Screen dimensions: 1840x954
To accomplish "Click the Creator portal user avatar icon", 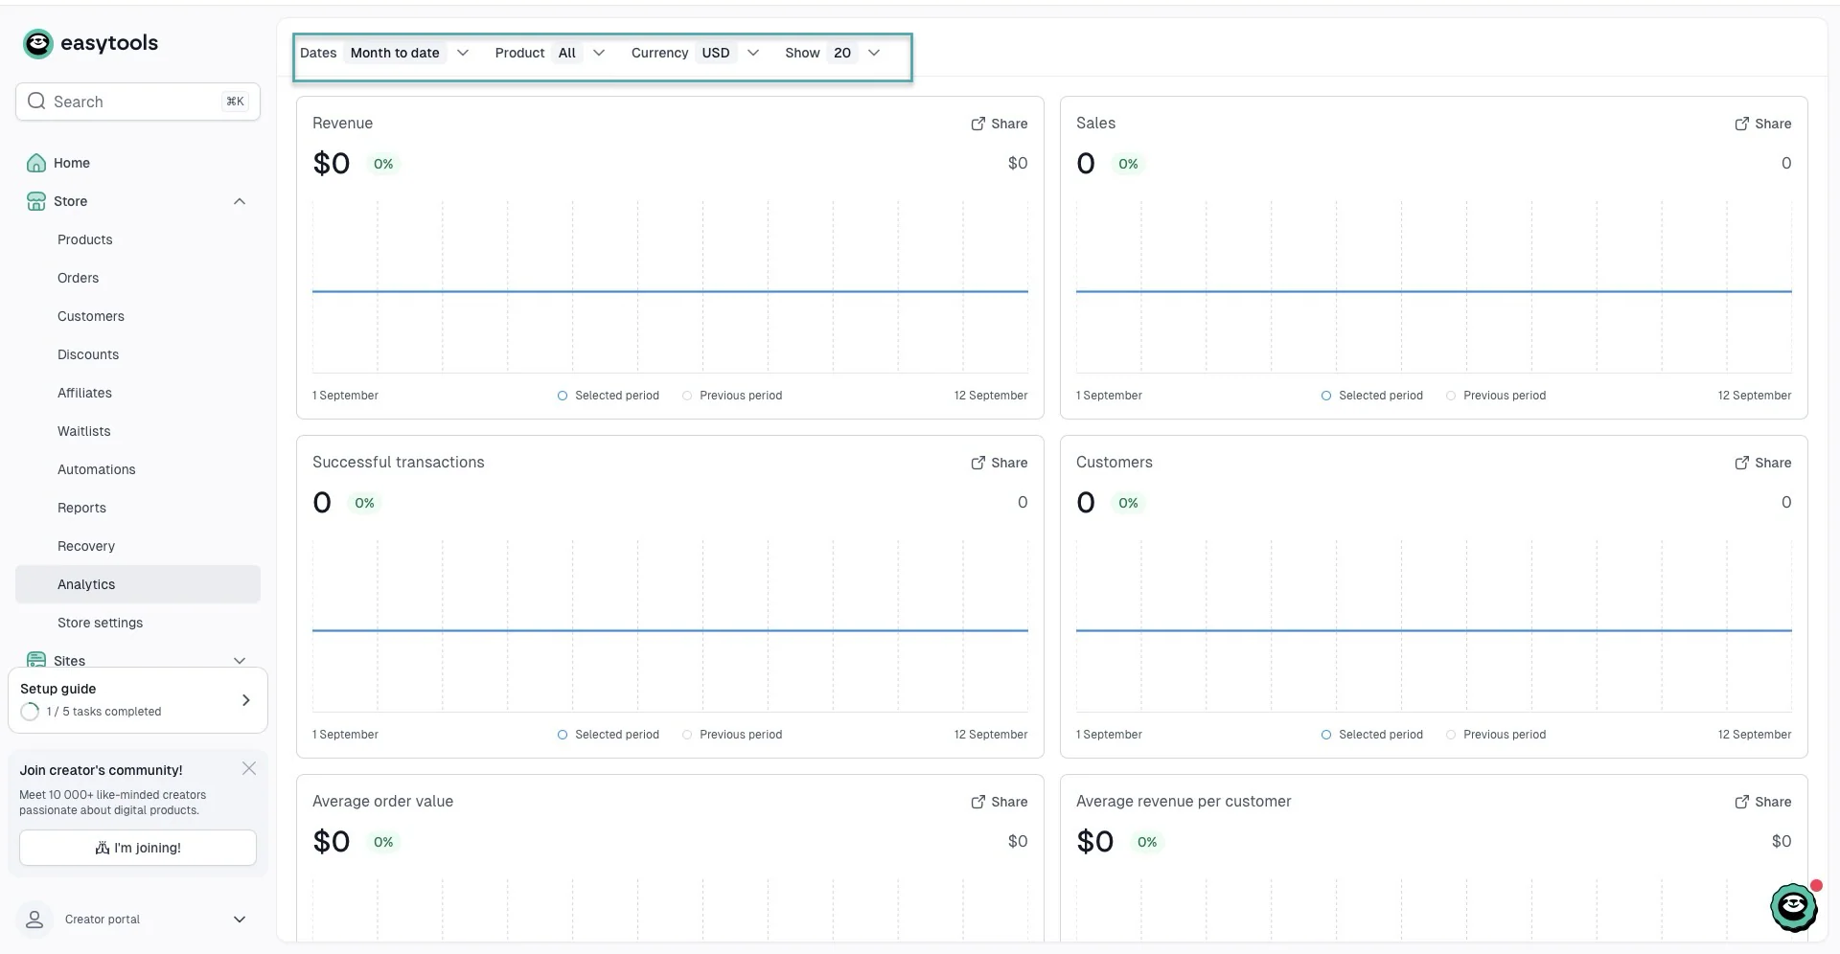I will point(34,920).
